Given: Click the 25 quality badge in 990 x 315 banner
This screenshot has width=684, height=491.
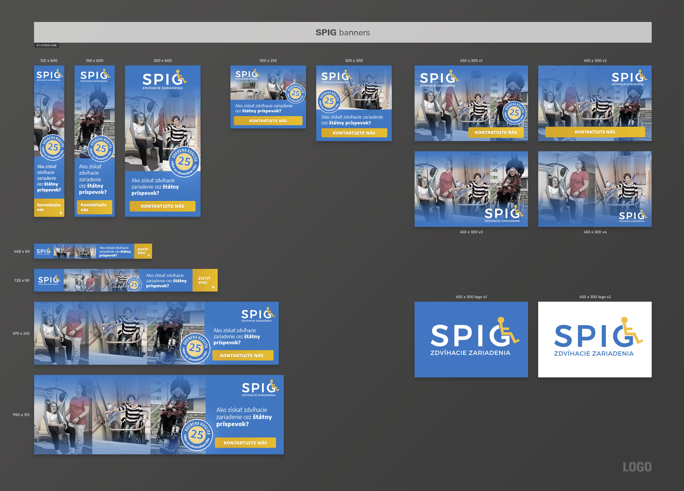Looking at the screenshot, I should [198, 435].
